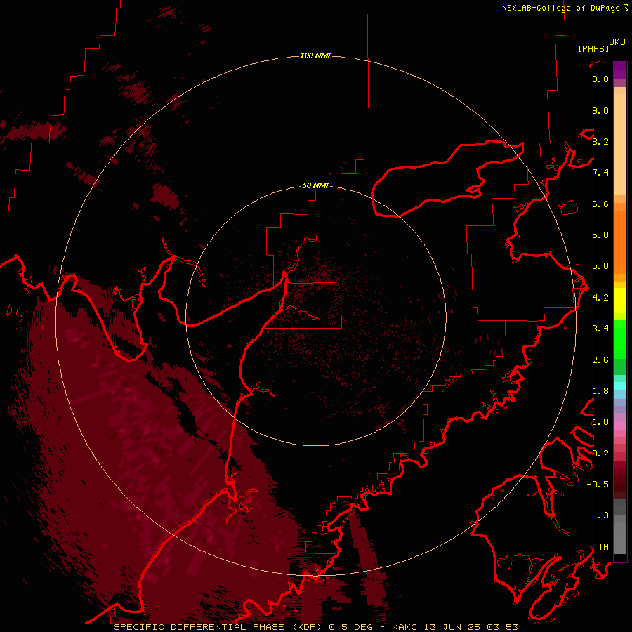
Task: Click the [PHAS] label near the color scale
Action: (x=593, y=49)
